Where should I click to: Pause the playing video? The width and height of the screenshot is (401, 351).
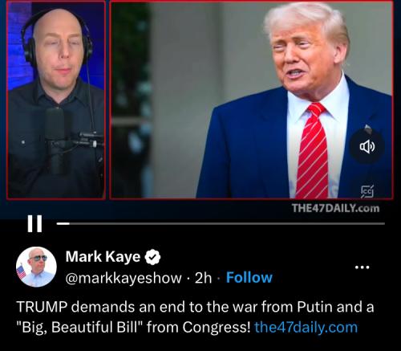tap(34, 223)
